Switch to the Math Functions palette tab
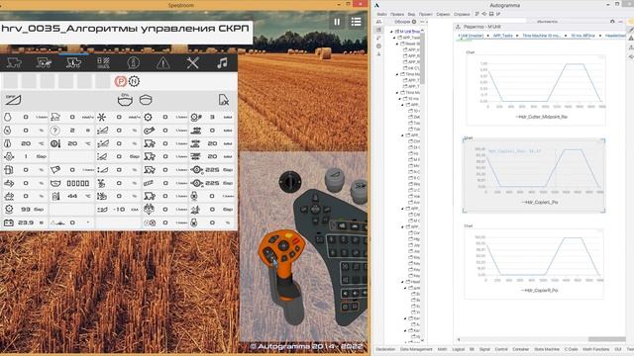The height and width of the screenshot is (356, 634). coord(595,349)
